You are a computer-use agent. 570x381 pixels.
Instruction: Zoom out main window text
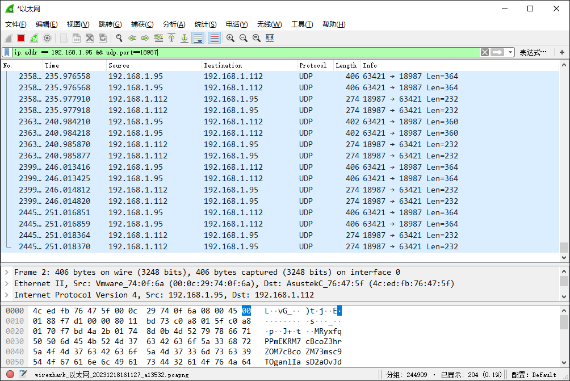pyautogui.click(x=244, y=38)
